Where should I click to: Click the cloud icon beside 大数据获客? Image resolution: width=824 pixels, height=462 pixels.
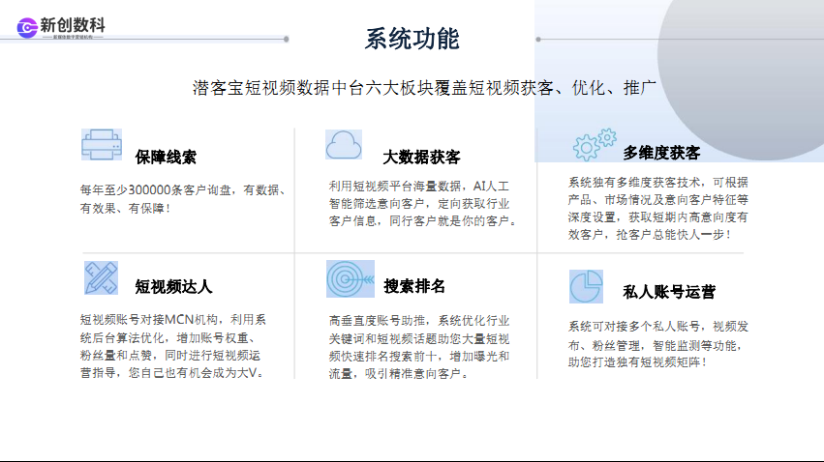tap(344, 145)
